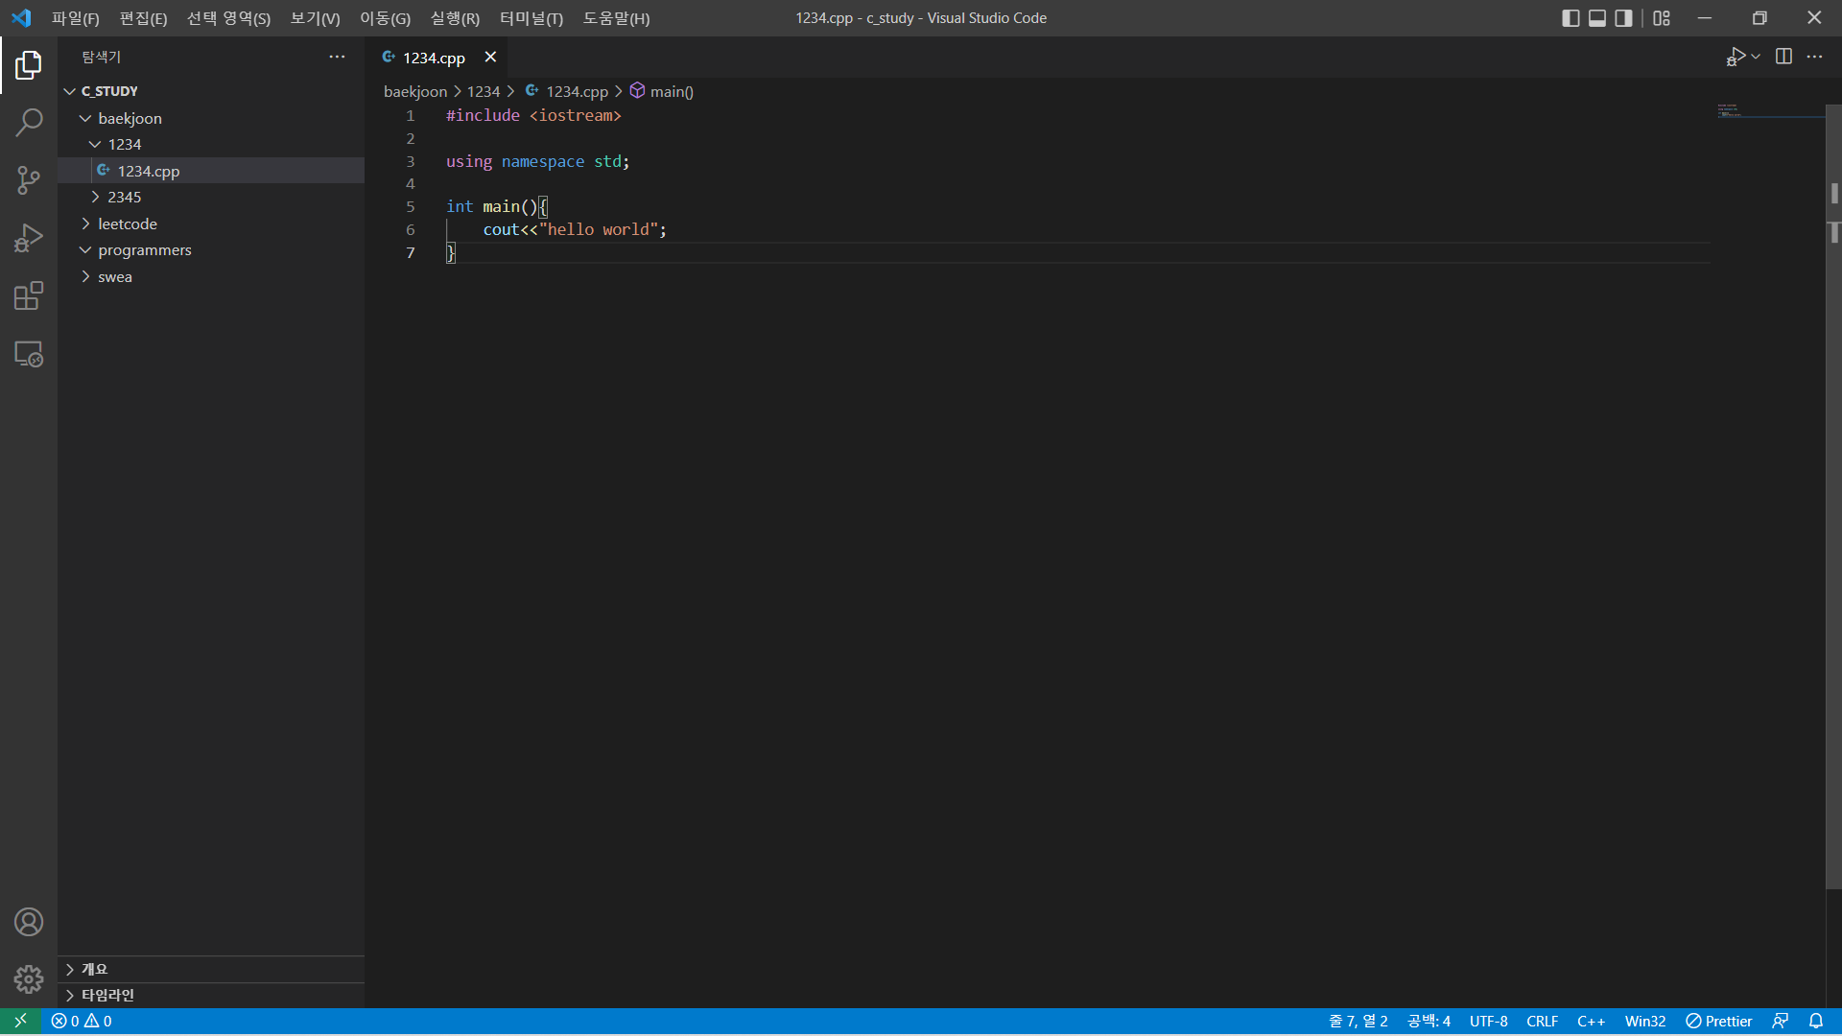This screenshot has height=1036, width=1842.
Task: Select the 1234.cpp editor tab
Action: click(433, 58)
